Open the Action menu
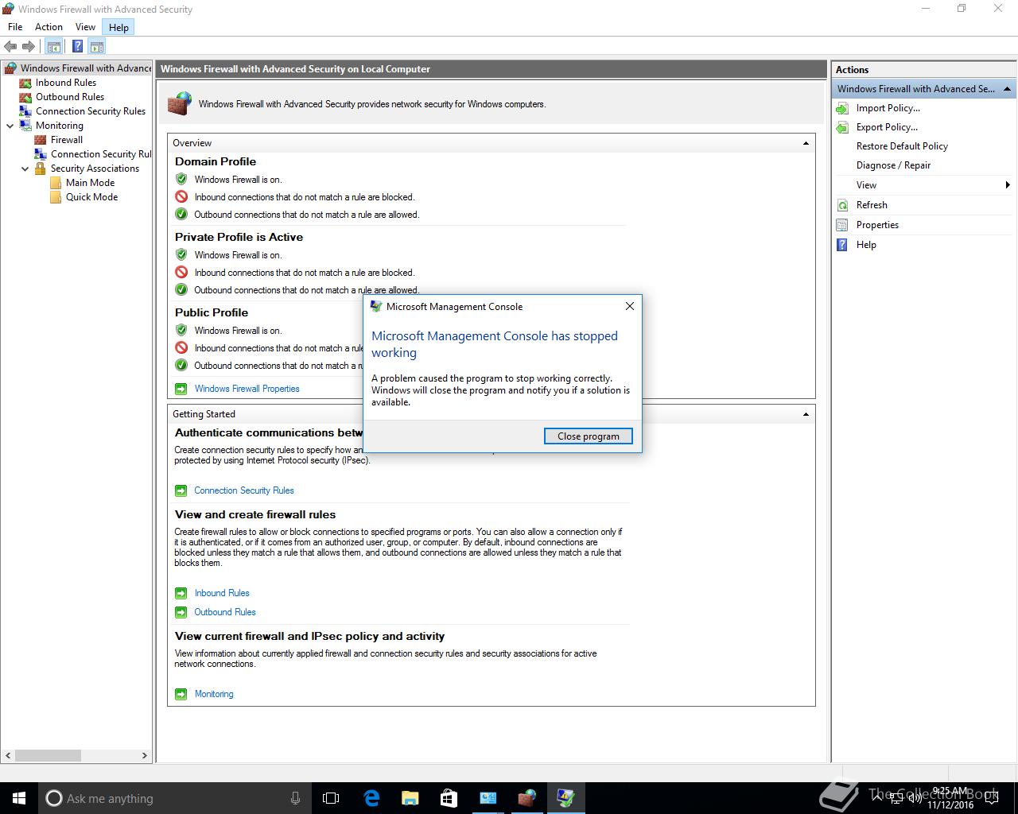Screen dimensions: 1018x814 tap(49, 27)
